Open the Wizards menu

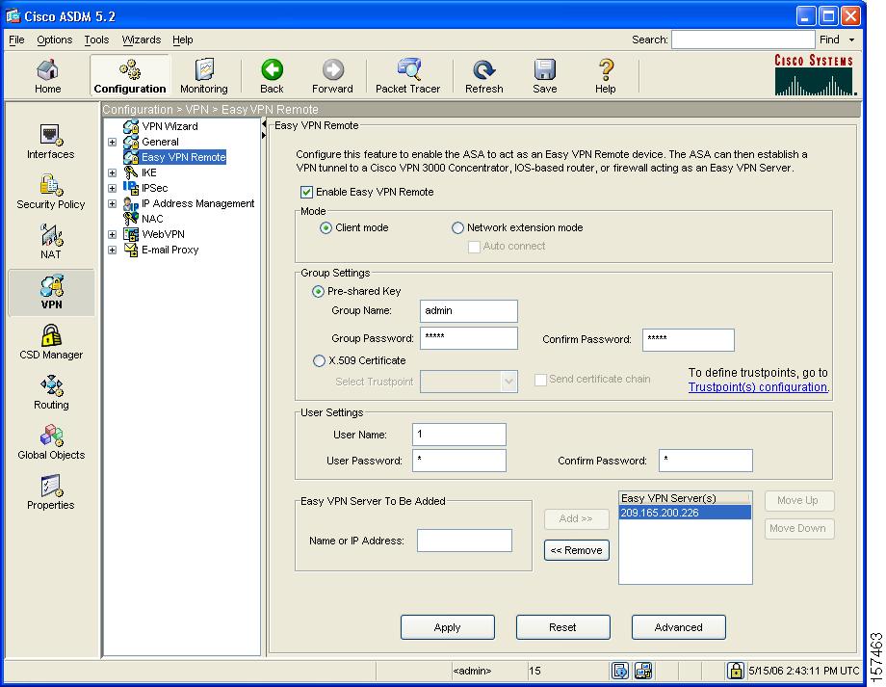tap(142, 40)
